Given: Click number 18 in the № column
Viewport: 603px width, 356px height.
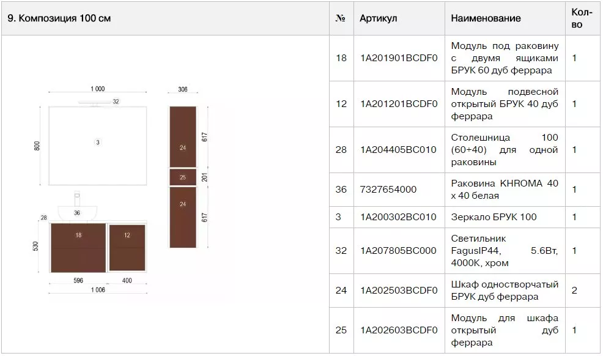Looking at the screenshot, I should pos(341,58).
